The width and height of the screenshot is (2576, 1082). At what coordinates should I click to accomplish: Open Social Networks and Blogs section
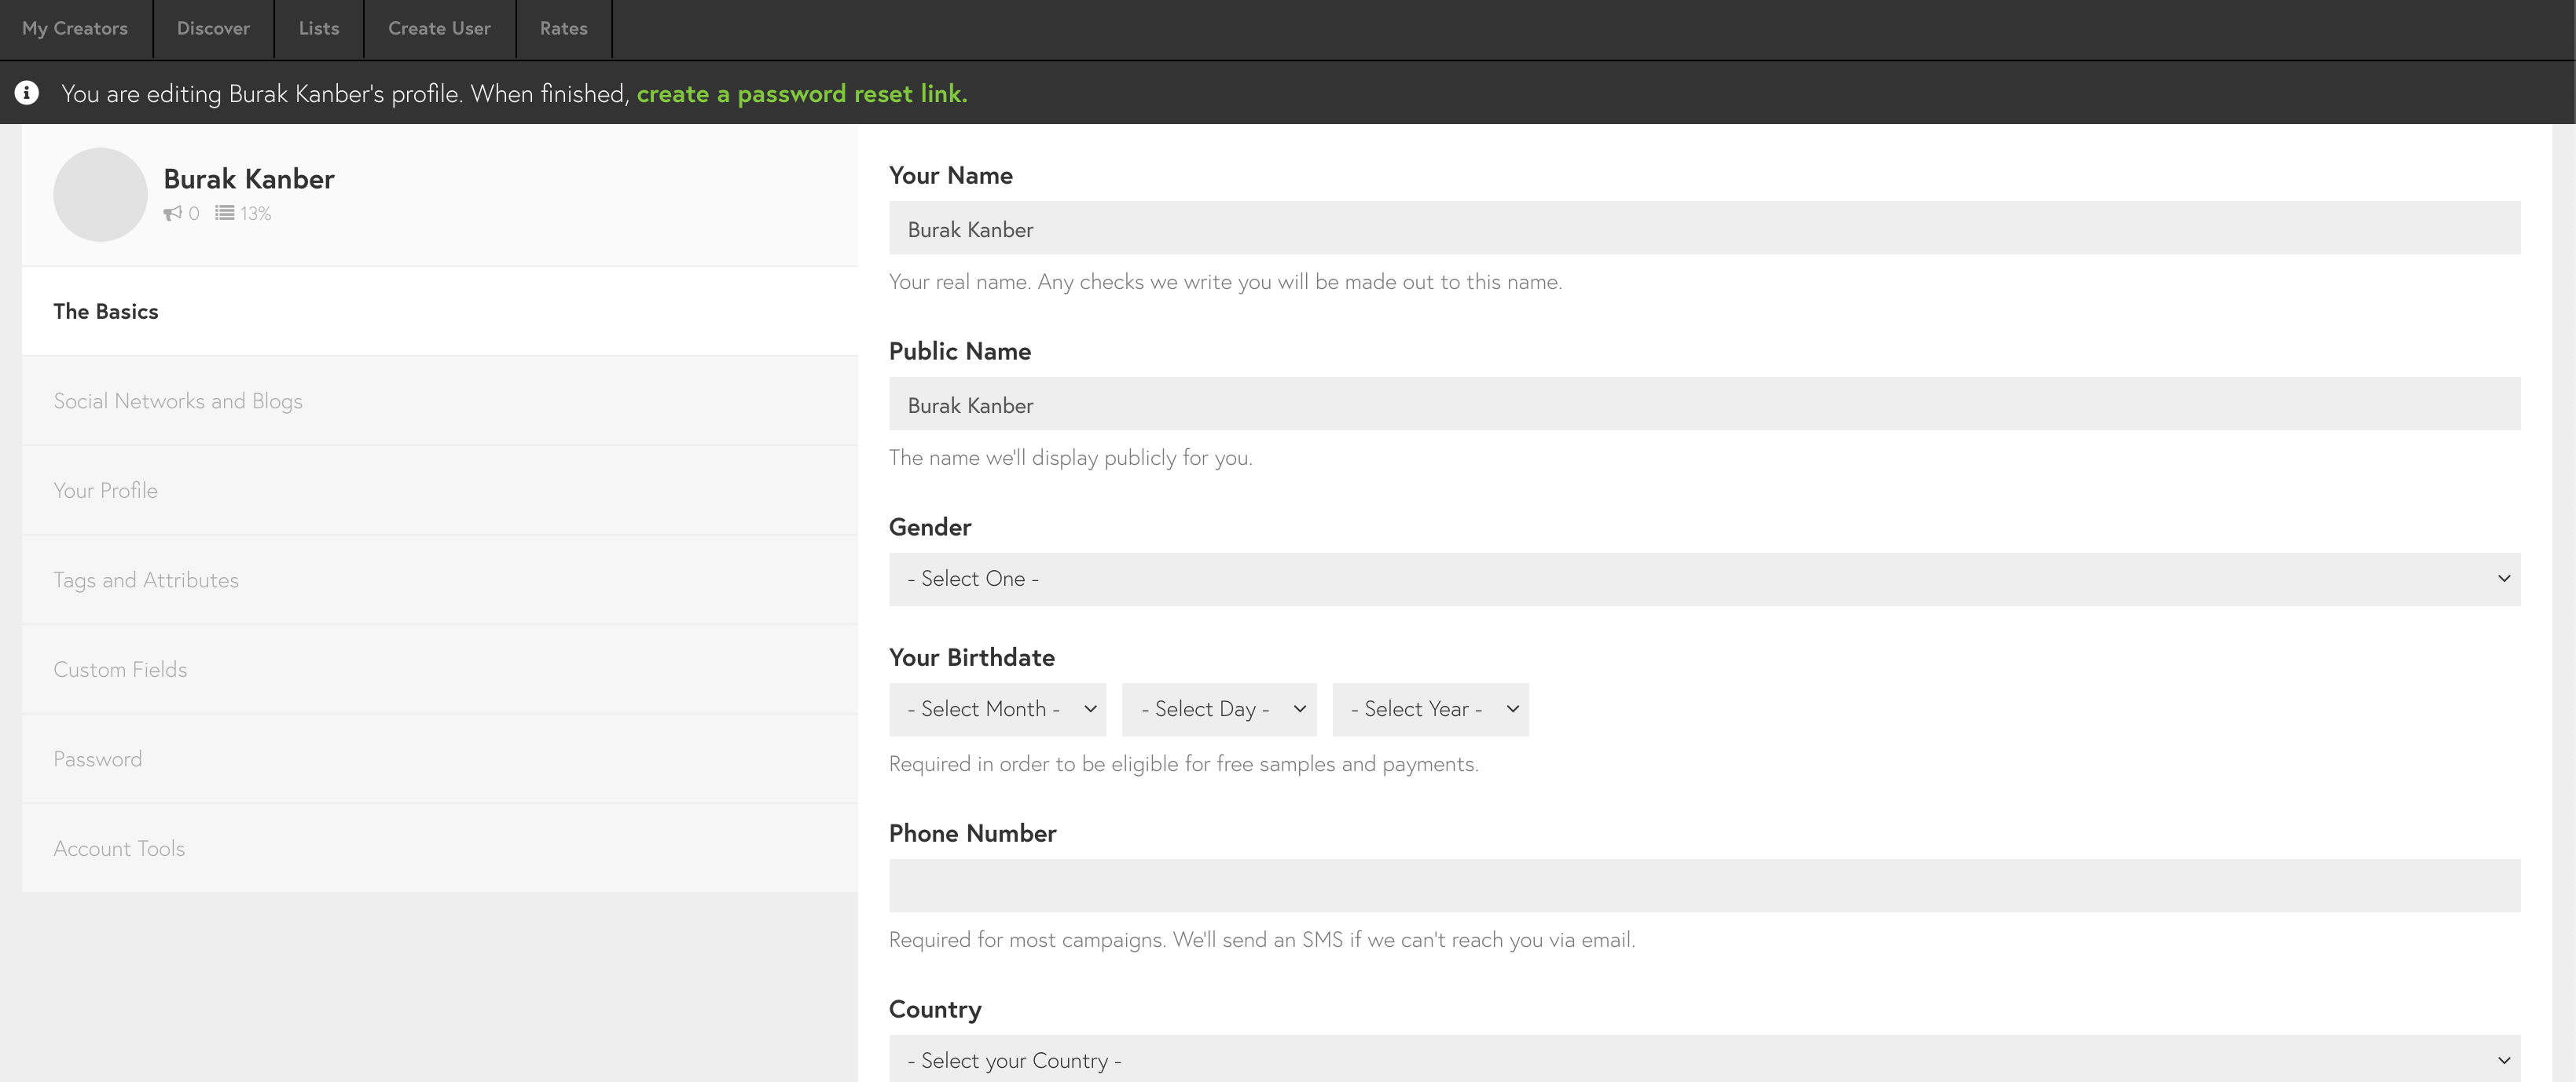coord(440,400)
